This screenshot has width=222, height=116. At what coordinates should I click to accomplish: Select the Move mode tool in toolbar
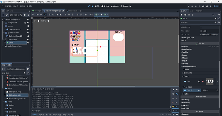click(38, 14)
